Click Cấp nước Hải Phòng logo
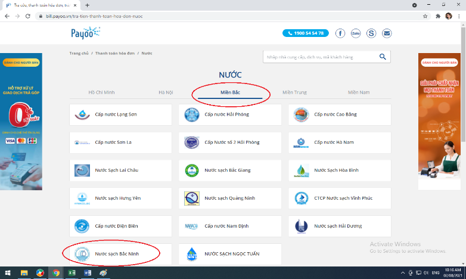The image size is (466, 279). 192,114
